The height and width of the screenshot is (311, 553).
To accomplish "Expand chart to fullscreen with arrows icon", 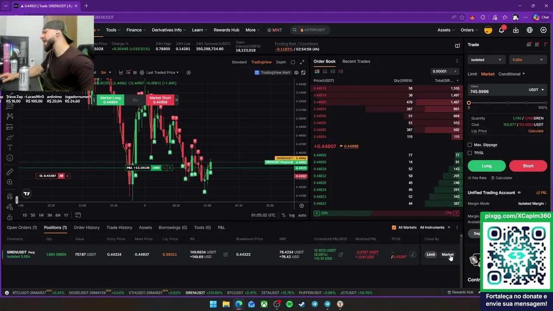I will pos(302,62).
